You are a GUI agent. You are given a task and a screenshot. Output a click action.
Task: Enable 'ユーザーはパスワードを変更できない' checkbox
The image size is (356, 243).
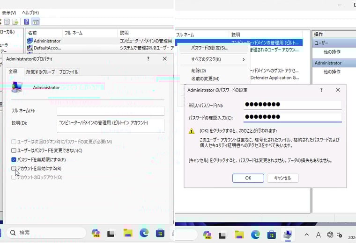14,150
